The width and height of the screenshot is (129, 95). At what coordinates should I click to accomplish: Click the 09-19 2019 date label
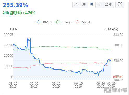pos(78,85)
